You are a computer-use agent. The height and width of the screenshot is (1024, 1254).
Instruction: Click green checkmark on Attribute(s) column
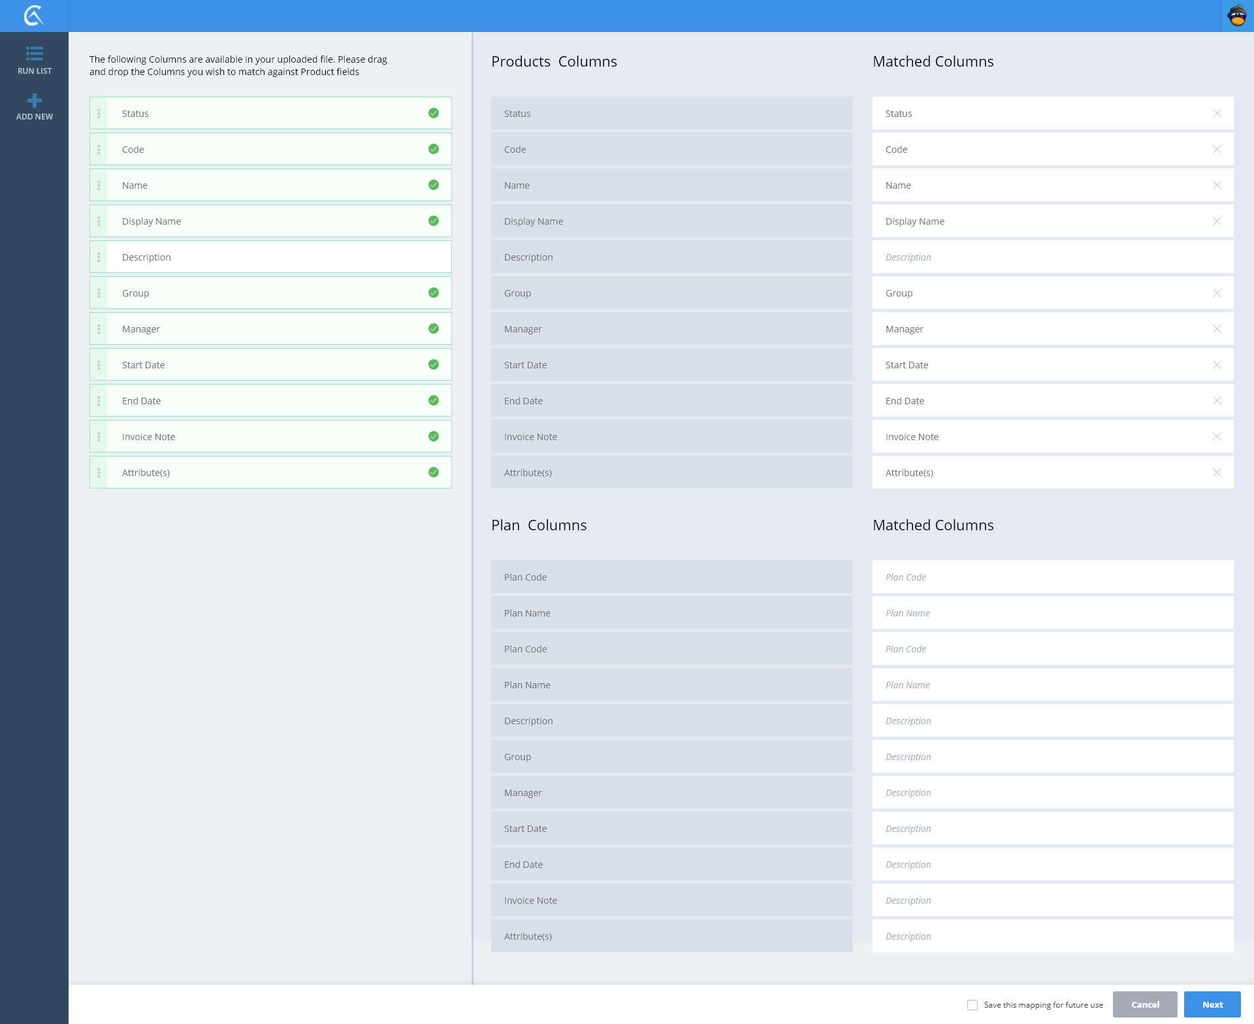tap(434, 473)
